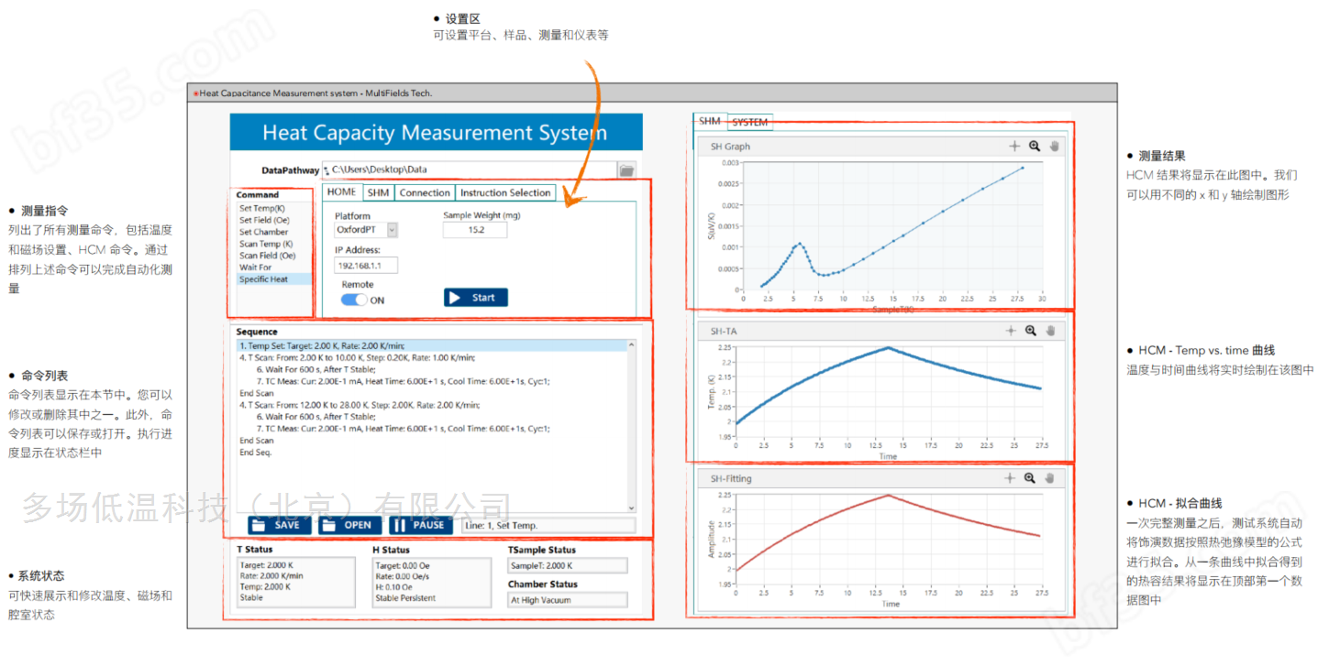The image size is (1318, 666).
Task: Select the pan hand tool in SH-TA
Action: click(x=1051, y=331)
